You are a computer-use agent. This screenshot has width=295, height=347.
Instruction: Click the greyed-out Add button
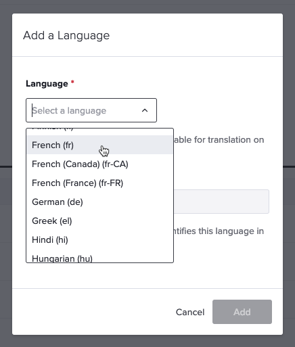point(242,312)
